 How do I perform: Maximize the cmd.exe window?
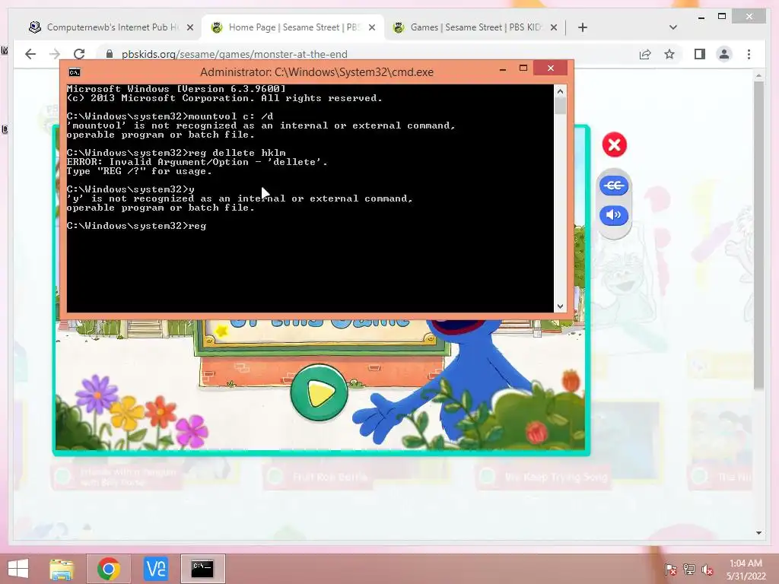coord(523,68)
